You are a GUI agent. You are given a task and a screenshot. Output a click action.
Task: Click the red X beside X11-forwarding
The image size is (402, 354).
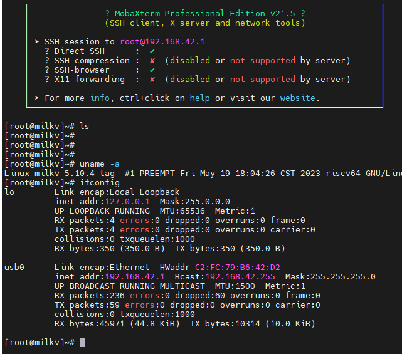[x=152, y=80]
